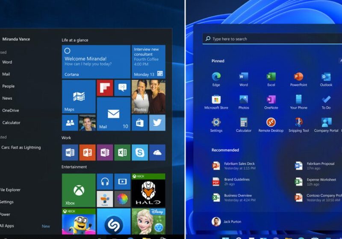Open recommended file Fabrikam Sales Deck
The height and width of the screenshot is (239, 342).
233,166
